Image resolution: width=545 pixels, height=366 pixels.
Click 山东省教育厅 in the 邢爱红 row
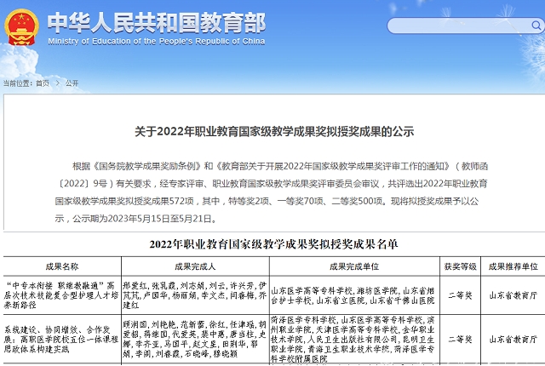pos(513,295)
